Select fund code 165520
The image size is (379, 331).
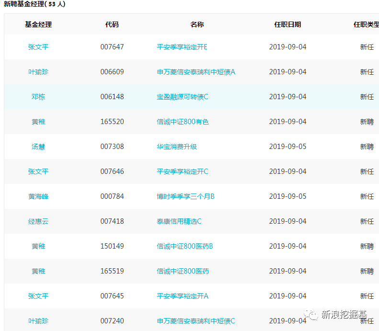pos(112,122)
